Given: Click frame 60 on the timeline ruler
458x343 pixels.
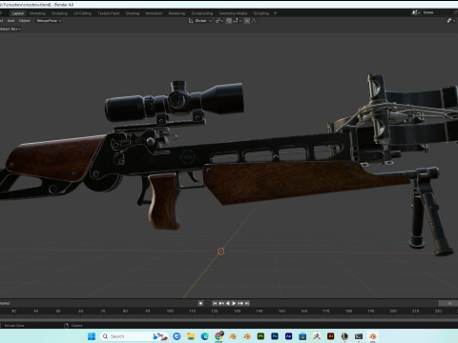Looking at the screenshot, I should 81,311.
